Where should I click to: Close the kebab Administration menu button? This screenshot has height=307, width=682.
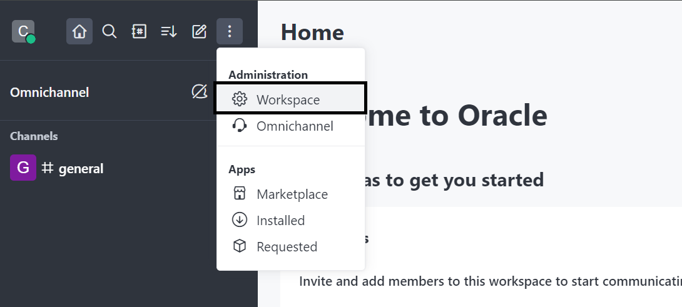point(229,31)
